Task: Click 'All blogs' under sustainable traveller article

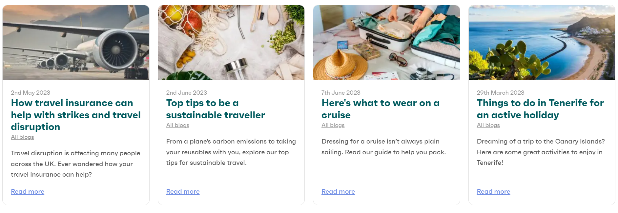Action: pyautogui.click(x=178, y=125)
